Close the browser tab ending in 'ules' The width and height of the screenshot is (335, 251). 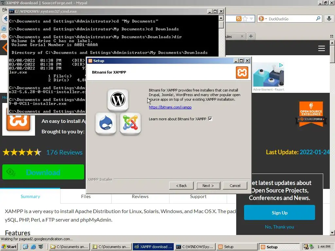coord(242,36)
